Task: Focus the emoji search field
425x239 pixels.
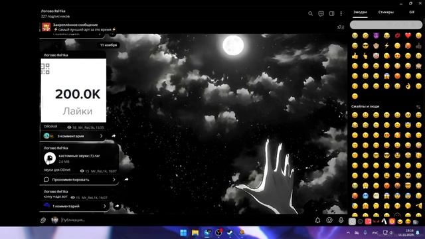Action: (x=386, y=25)
